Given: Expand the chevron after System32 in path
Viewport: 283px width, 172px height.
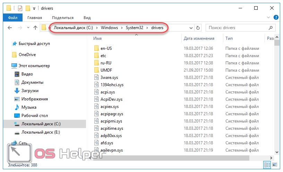Looking at the screenshot, I should point(147,28).
